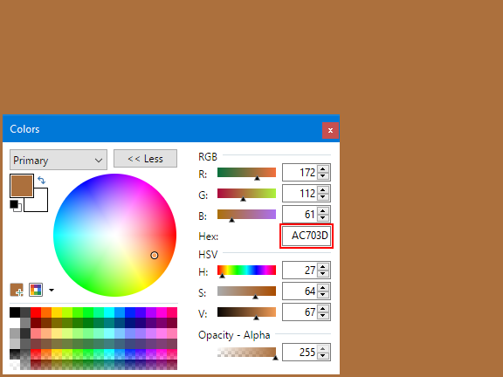Increase the B value with up arrow
The height and width of the screenshot is (377, 503).
323,210
